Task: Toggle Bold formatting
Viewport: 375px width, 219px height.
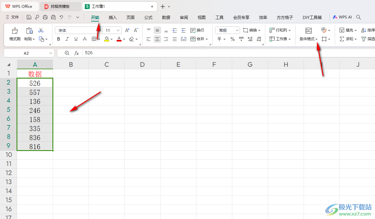Action: [59, 39]
